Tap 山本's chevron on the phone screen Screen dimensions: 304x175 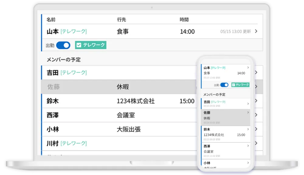(248, 68)
